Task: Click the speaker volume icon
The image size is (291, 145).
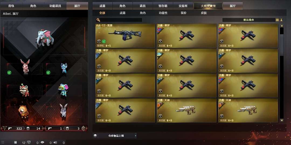Action: click(55, 142)
